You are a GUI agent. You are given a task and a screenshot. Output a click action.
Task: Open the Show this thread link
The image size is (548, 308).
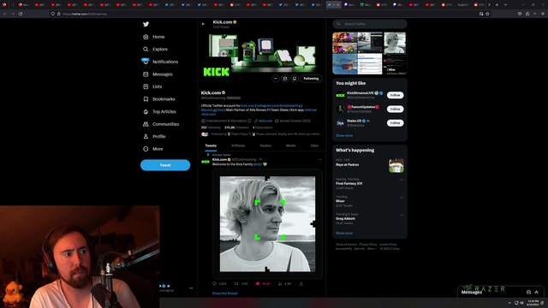pos(224,293)
